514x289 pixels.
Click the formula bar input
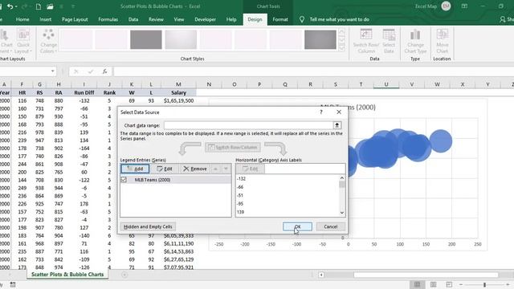[x=313, y=71]
